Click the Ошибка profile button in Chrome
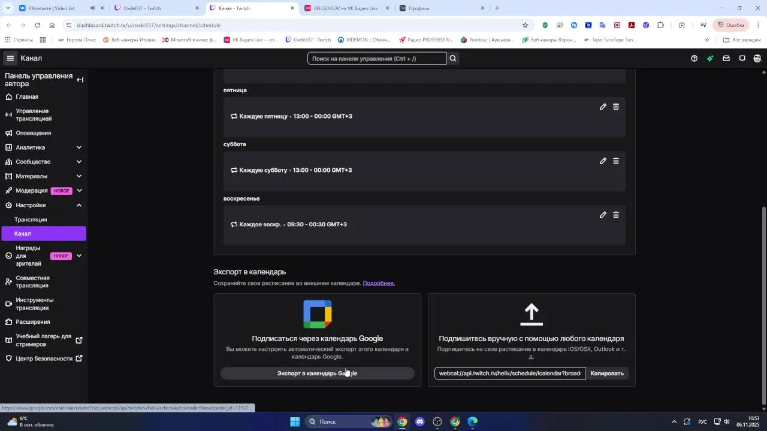 (730, 25)
